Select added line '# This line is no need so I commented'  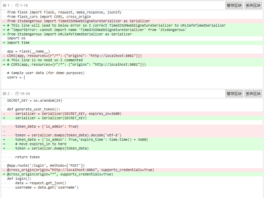tap(132, 60)
